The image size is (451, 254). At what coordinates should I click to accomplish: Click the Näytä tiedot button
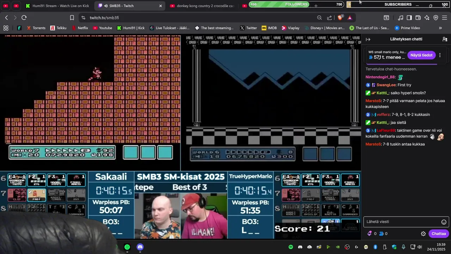coord(421,55)
